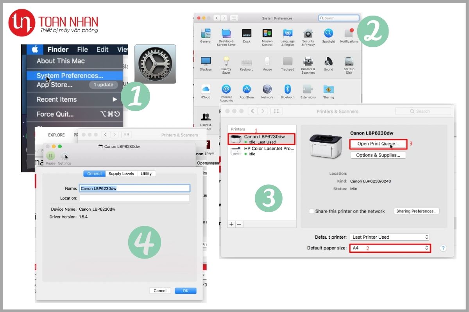Click Cancel in printer settings dialog
This screenshot has width=469, height=312.
(x=160, y=291)
